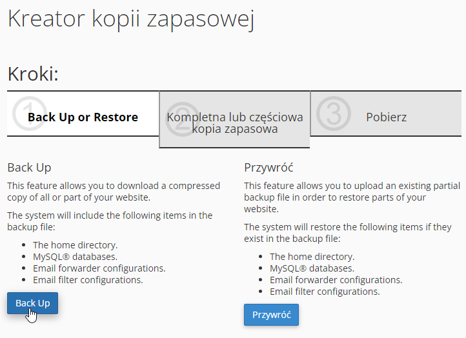
Task: Click the "Back Up" section heading
Action: pos(29,168)
